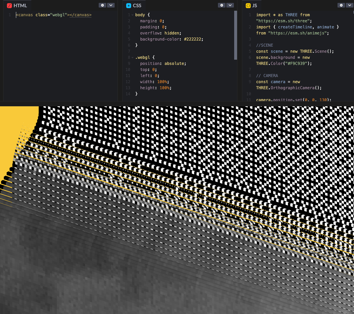Click the esm.sh/animejs import URL
The image size is (354, 314).
tap(298, 33)
